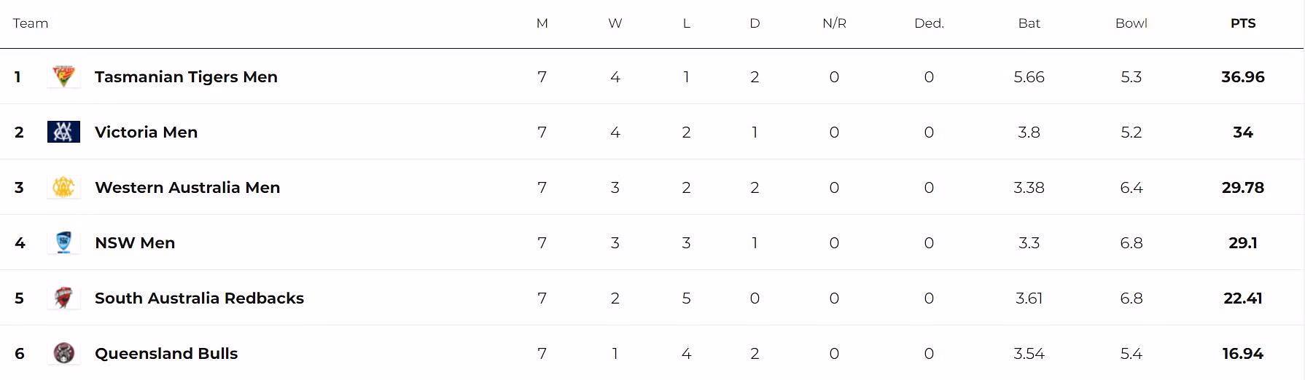Select the South Australia Redbacks name
This screenshot has width=1305, height=380.
199,298
